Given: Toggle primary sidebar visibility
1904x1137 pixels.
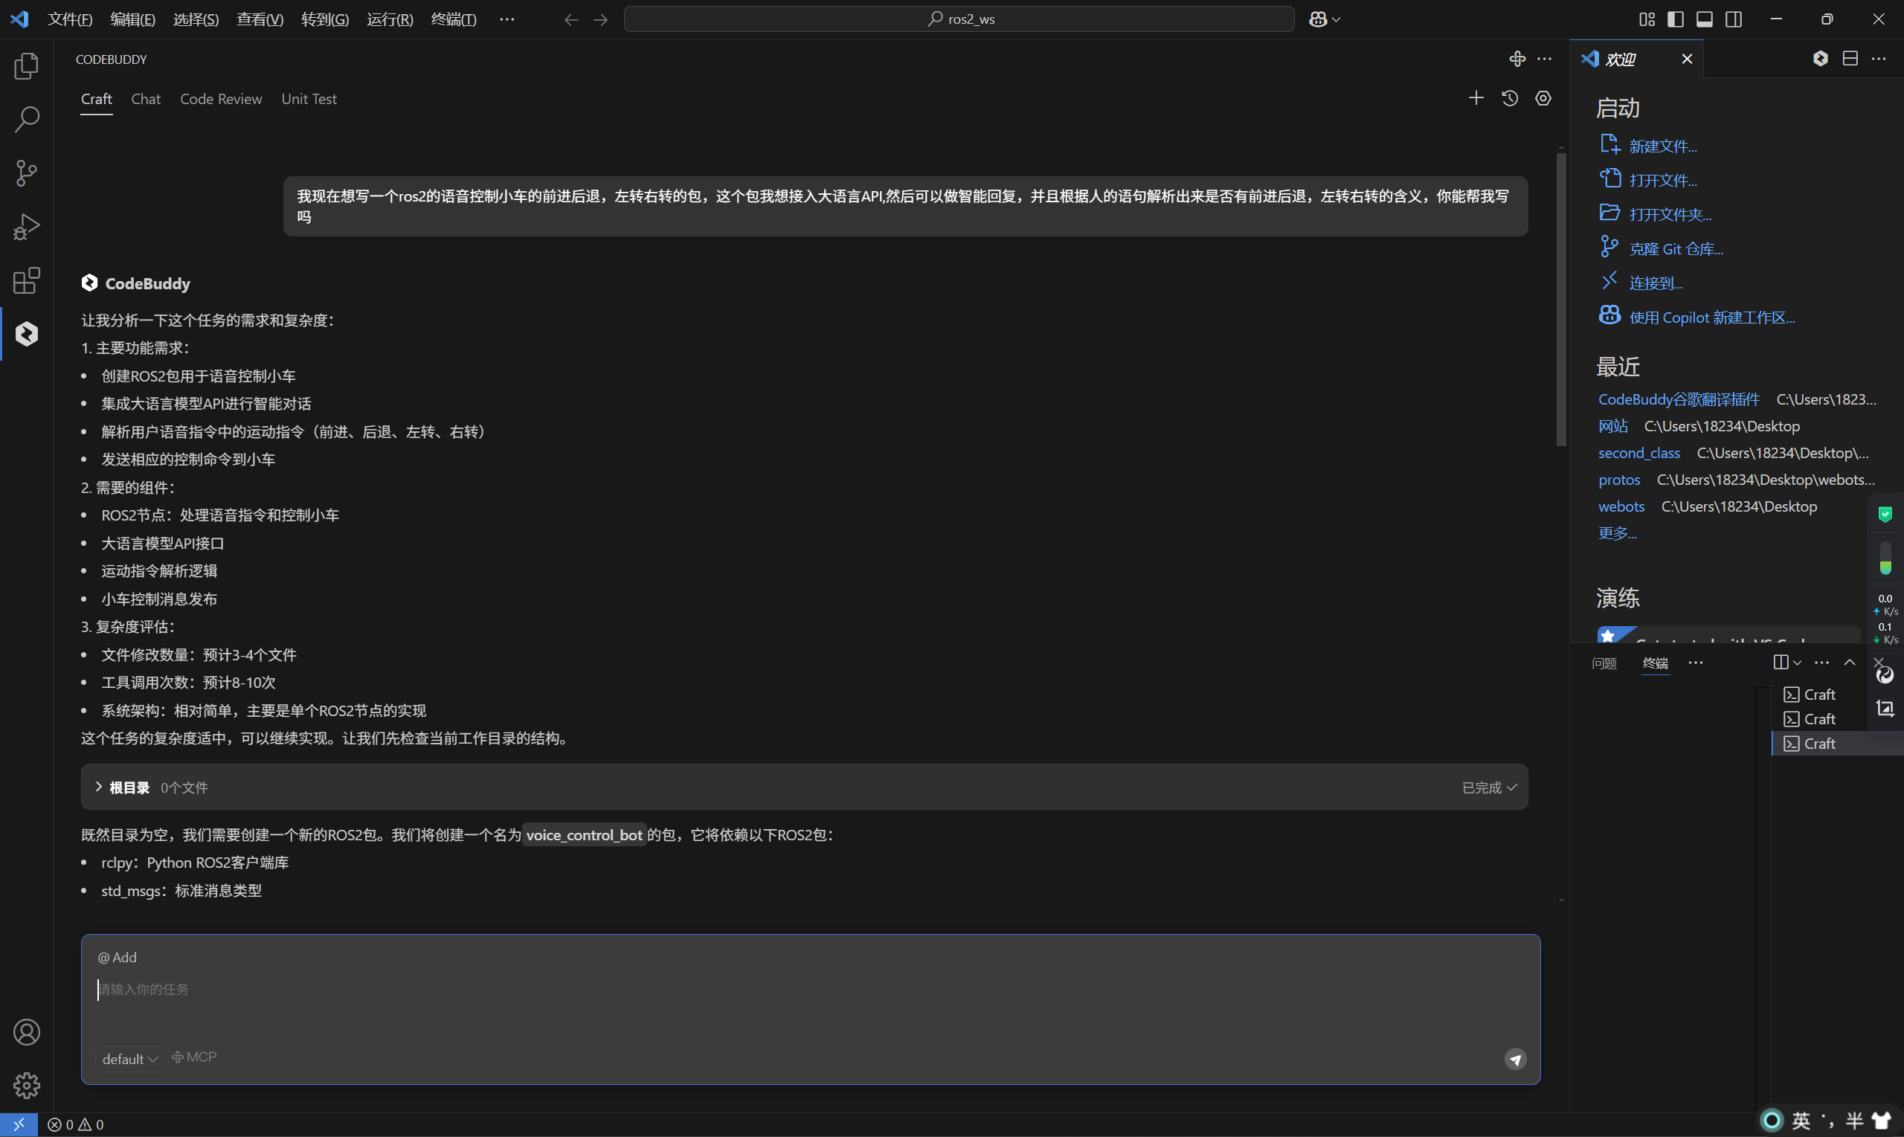Looking at the screenshot, I should (x=1675, y=19).
